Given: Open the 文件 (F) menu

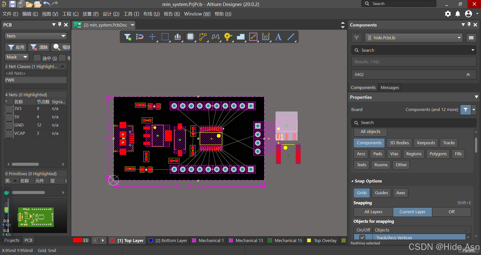Looking at the screenshot, I should tap(10, 14).
